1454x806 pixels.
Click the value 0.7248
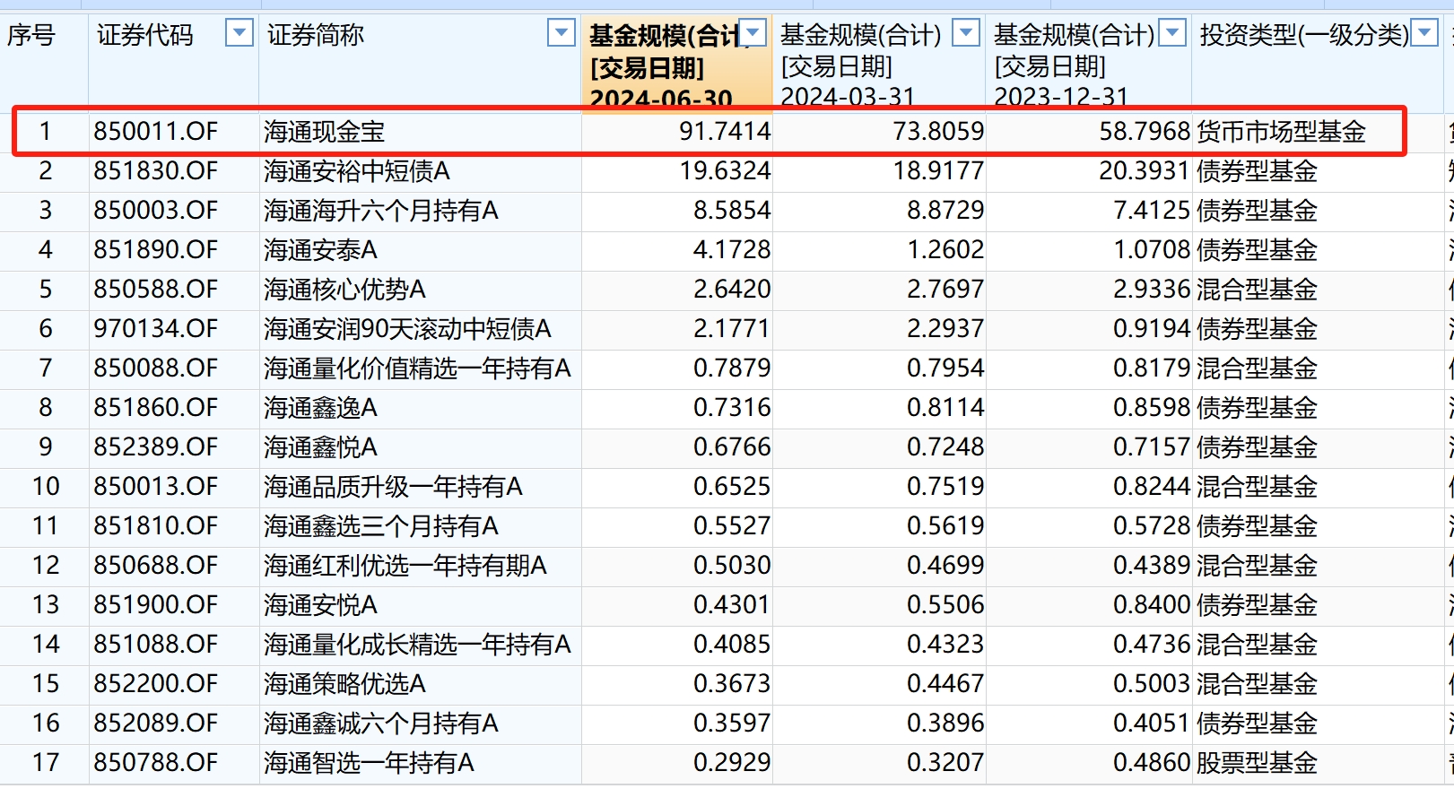pyautogui.click(x=945, y=447)
